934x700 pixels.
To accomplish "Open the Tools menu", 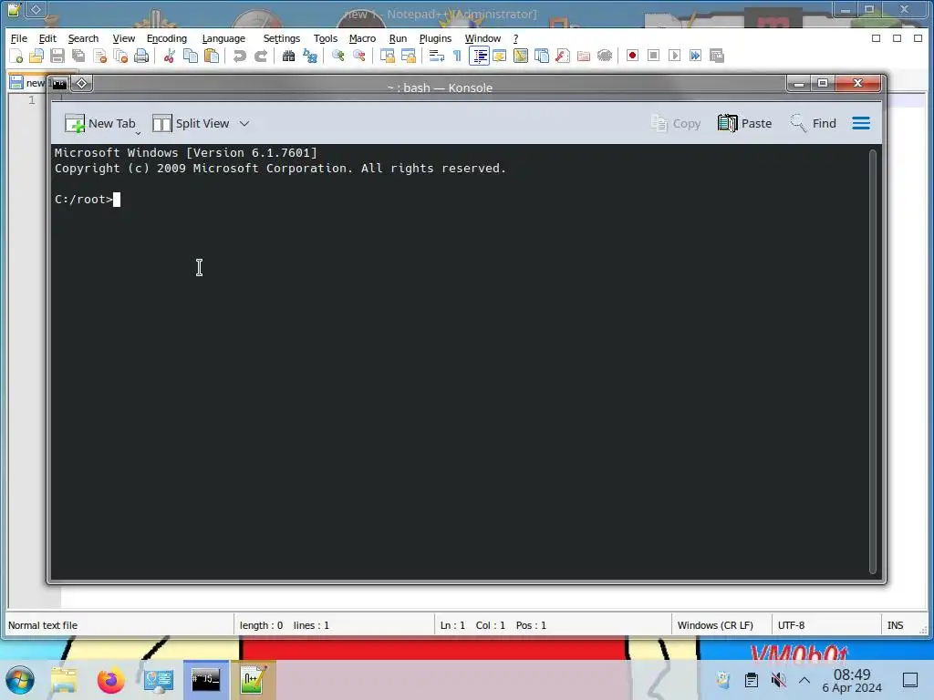I will (326, 38).
